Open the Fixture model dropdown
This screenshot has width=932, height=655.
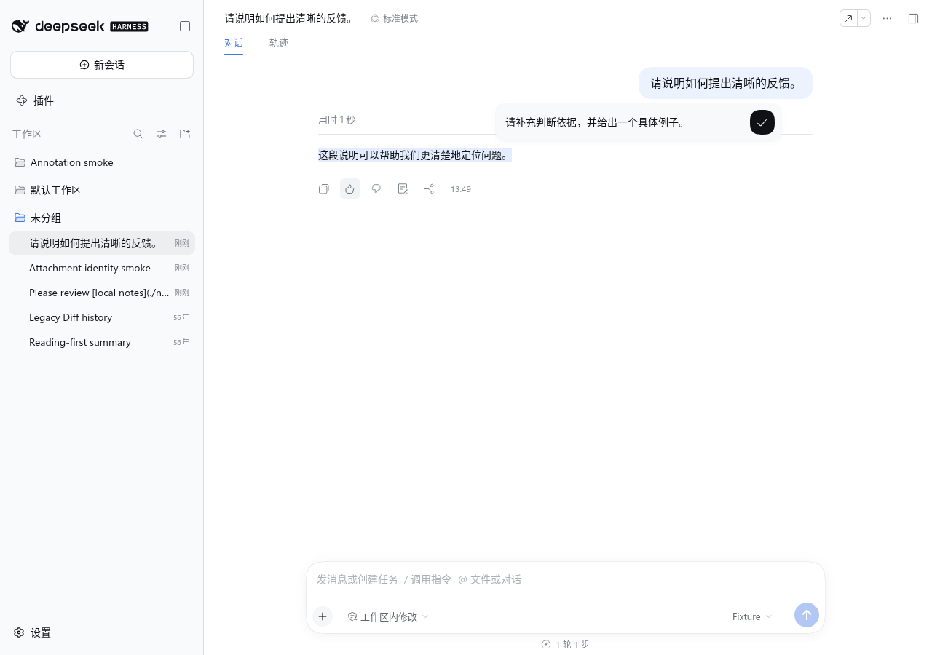tap(752, 616)
